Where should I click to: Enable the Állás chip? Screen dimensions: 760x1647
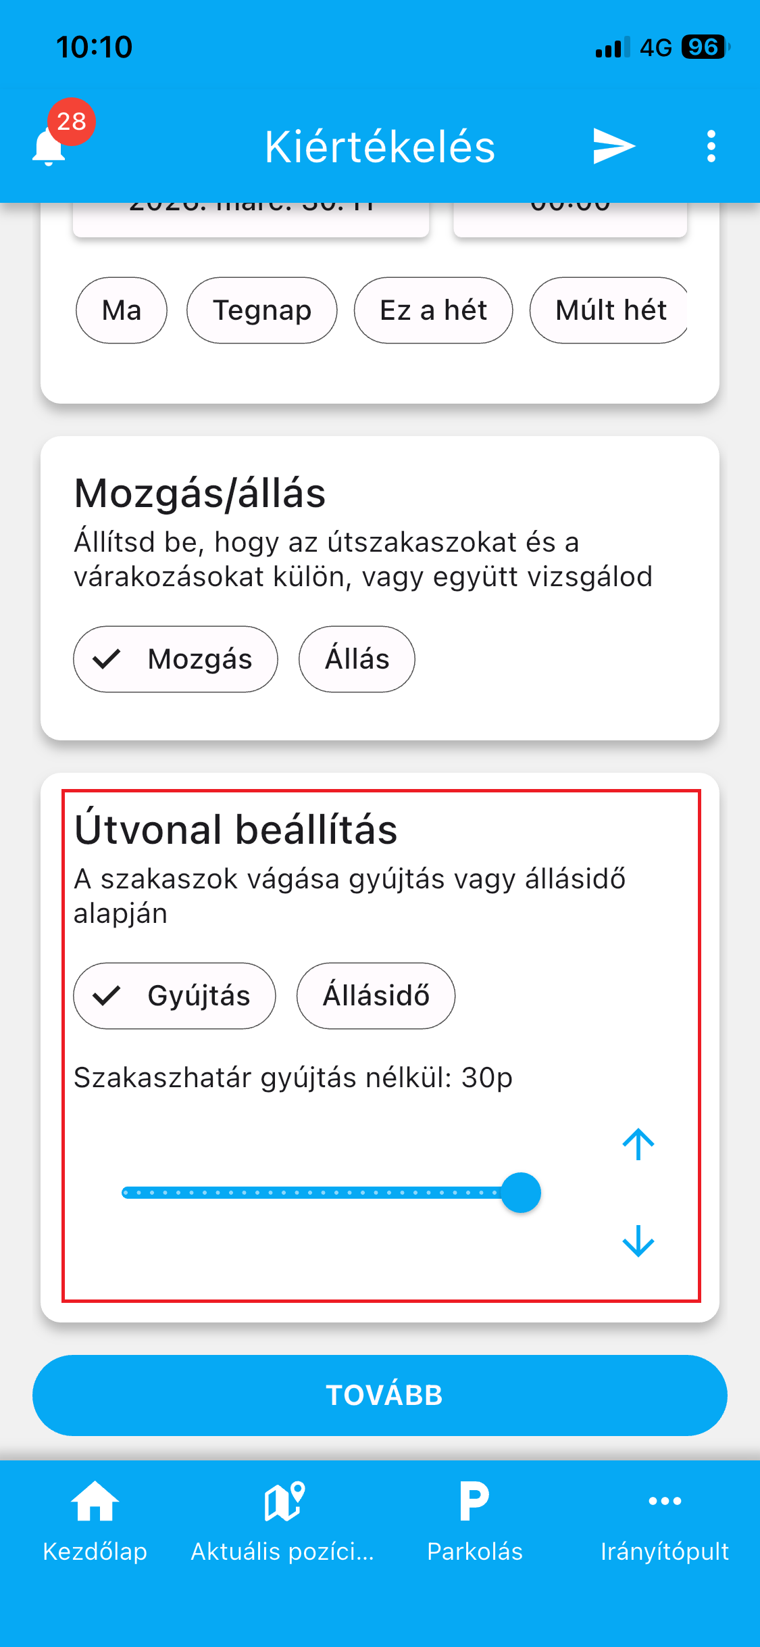pyautogui.click(x=357, y=659)
